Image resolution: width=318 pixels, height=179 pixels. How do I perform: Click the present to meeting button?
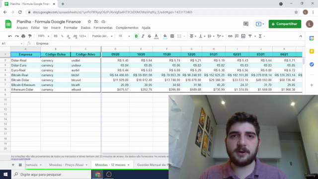coord(259,24)
